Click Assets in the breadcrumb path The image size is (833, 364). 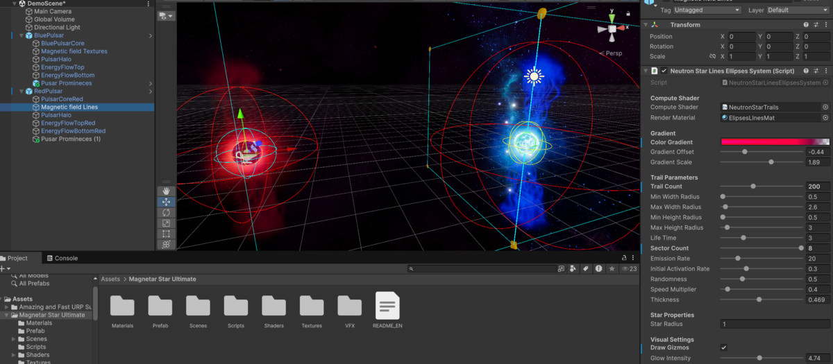click(x=110, y=279)
